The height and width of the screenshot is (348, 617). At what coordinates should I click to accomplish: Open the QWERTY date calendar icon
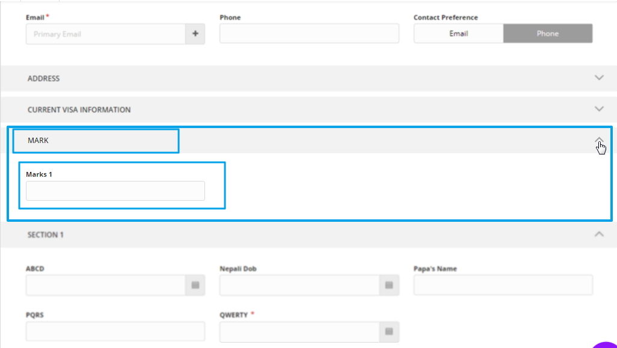pos(389,332)
